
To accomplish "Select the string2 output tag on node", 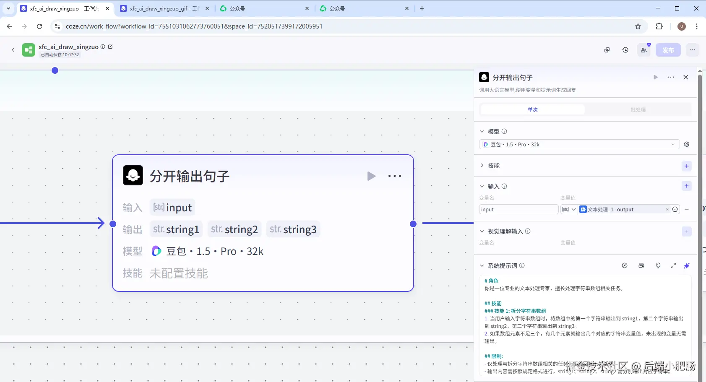I will (234, 229).
